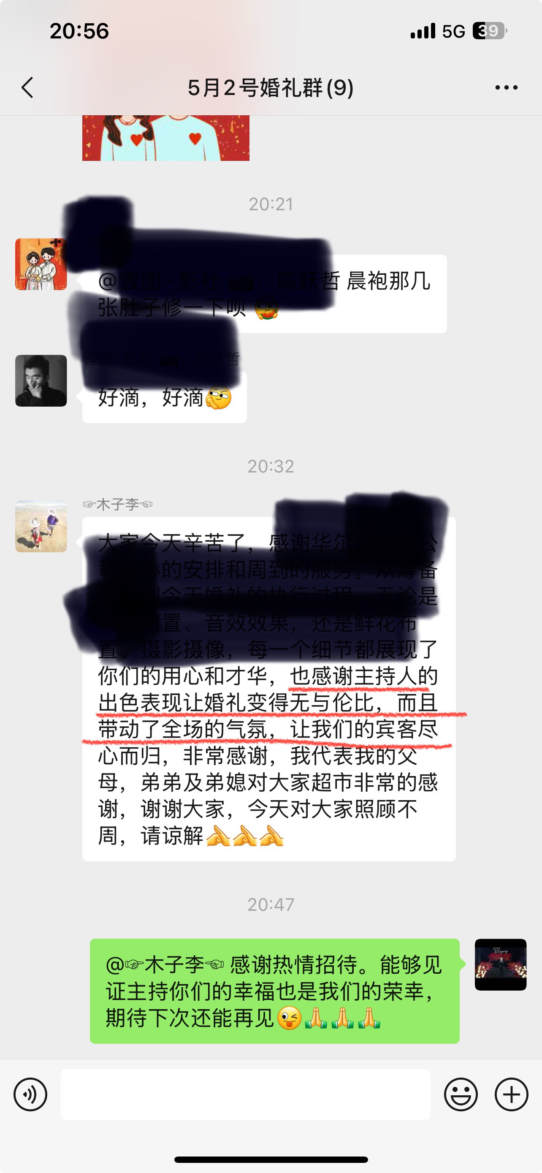This screenshot has height=1173, width=542.
Task: Switch to voice message input icon
Action: (30, 1094)
